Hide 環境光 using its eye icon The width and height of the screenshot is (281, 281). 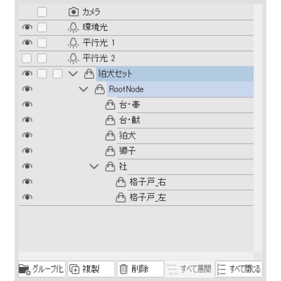pyautogui.click(x=28, y=28)
